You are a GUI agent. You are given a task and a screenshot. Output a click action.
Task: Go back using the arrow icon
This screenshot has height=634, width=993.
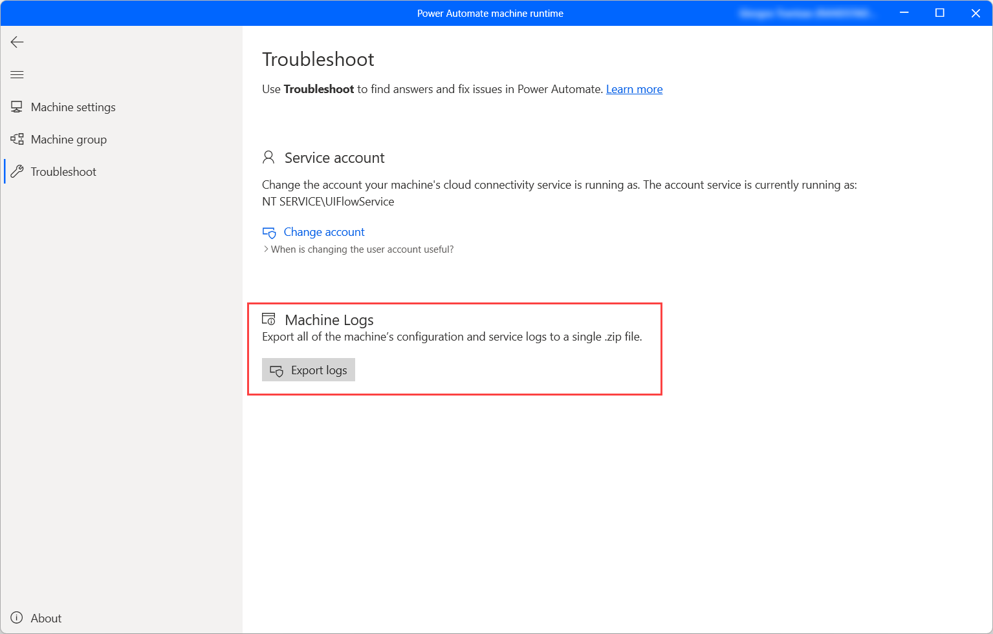tap(17, 42)
